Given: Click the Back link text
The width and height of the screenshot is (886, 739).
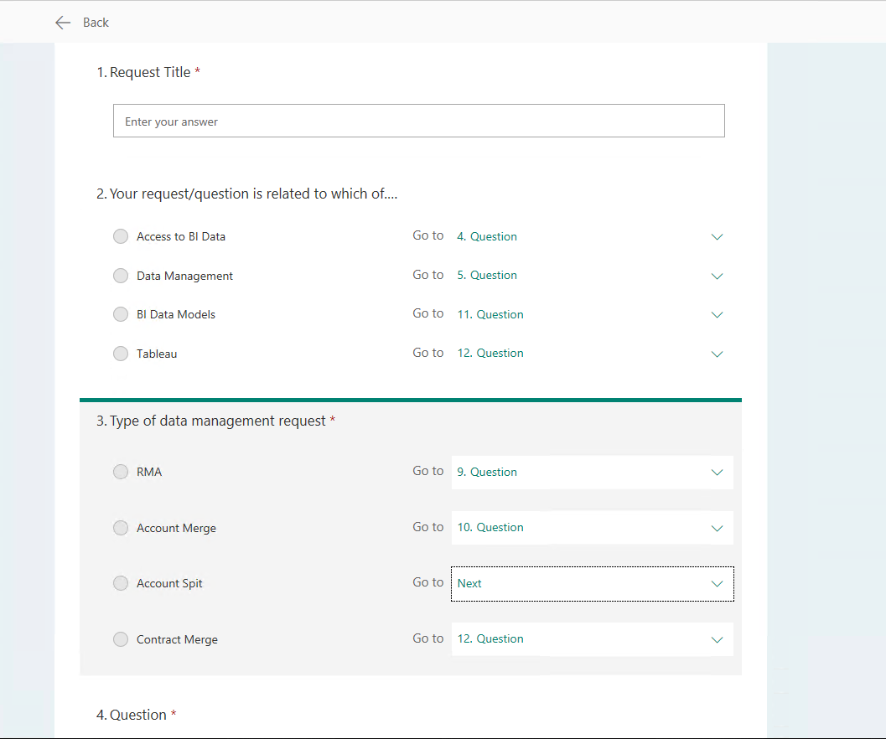Looking at the screenshot, I should click(x=96, y=23).
